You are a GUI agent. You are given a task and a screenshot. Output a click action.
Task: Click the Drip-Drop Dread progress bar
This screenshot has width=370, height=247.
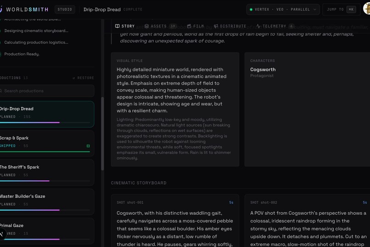(x=45, y=122)
